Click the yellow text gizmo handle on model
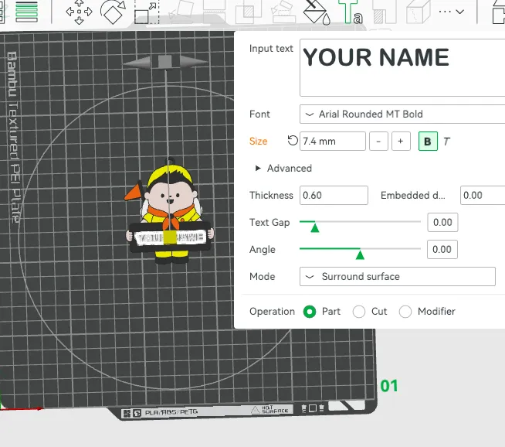The width and height of the screenshot is (505, 447). pyautogui.click(x=170, y=237)
